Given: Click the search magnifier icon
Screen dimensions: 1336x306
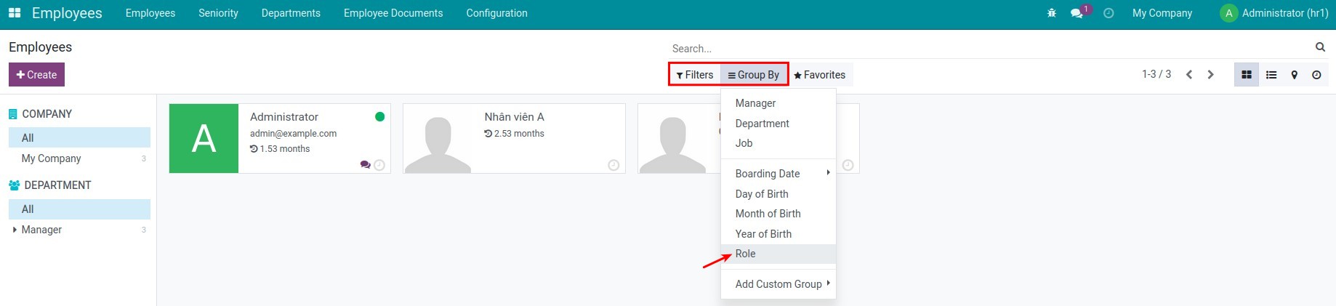Looking at the screenshot, I should click(x=1320, y=47).
